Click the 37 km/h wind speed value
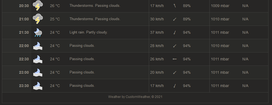The height and width of the screenshot is (105, 272). point(157,32)
